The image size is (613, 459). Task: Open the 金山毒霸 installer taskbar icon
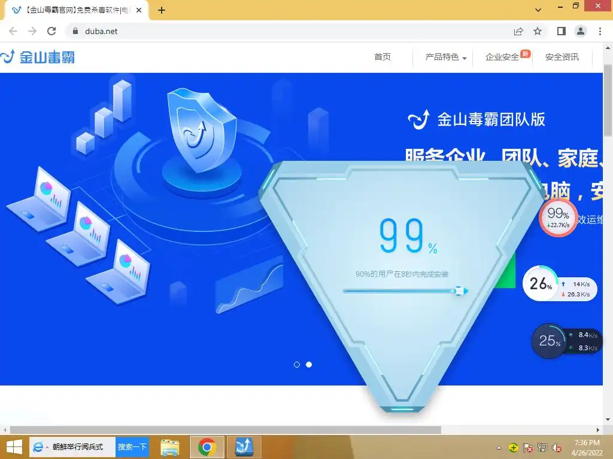pos(244,447)
